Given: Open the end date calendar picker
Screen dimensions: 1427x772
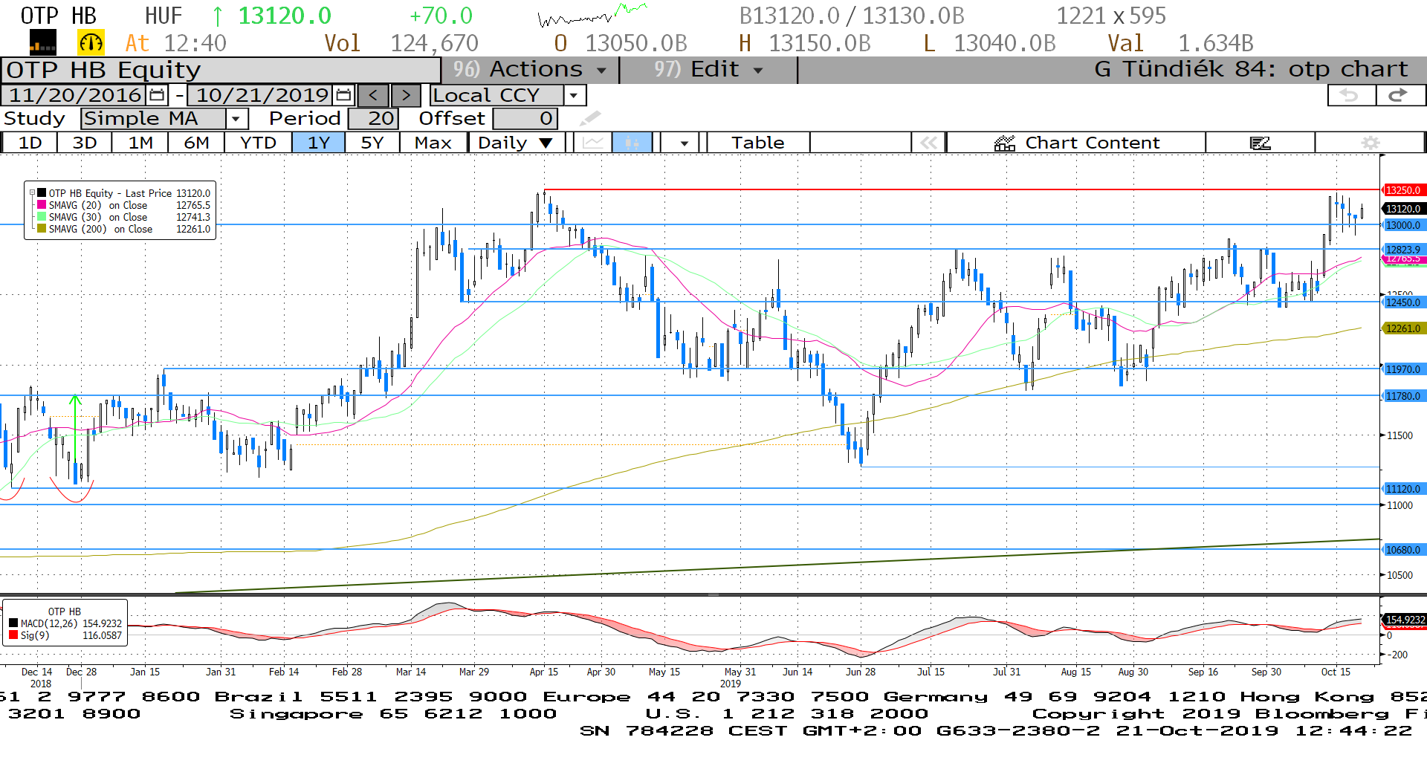Looking at the screenshot, I should tap(343, 95).
